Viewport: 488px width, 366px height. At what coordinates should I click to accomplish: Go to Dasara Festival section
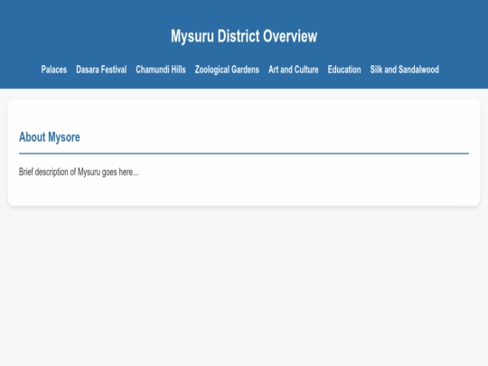point(101,70)
